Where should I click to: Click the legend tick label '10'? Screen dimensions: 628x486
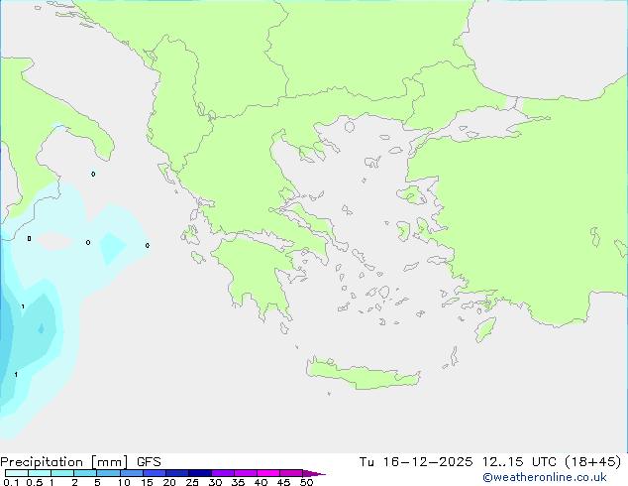tap(124, 482)
